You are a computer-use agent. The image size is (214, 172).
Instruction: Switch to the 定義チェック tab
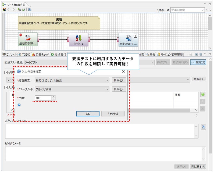point(41,55)
